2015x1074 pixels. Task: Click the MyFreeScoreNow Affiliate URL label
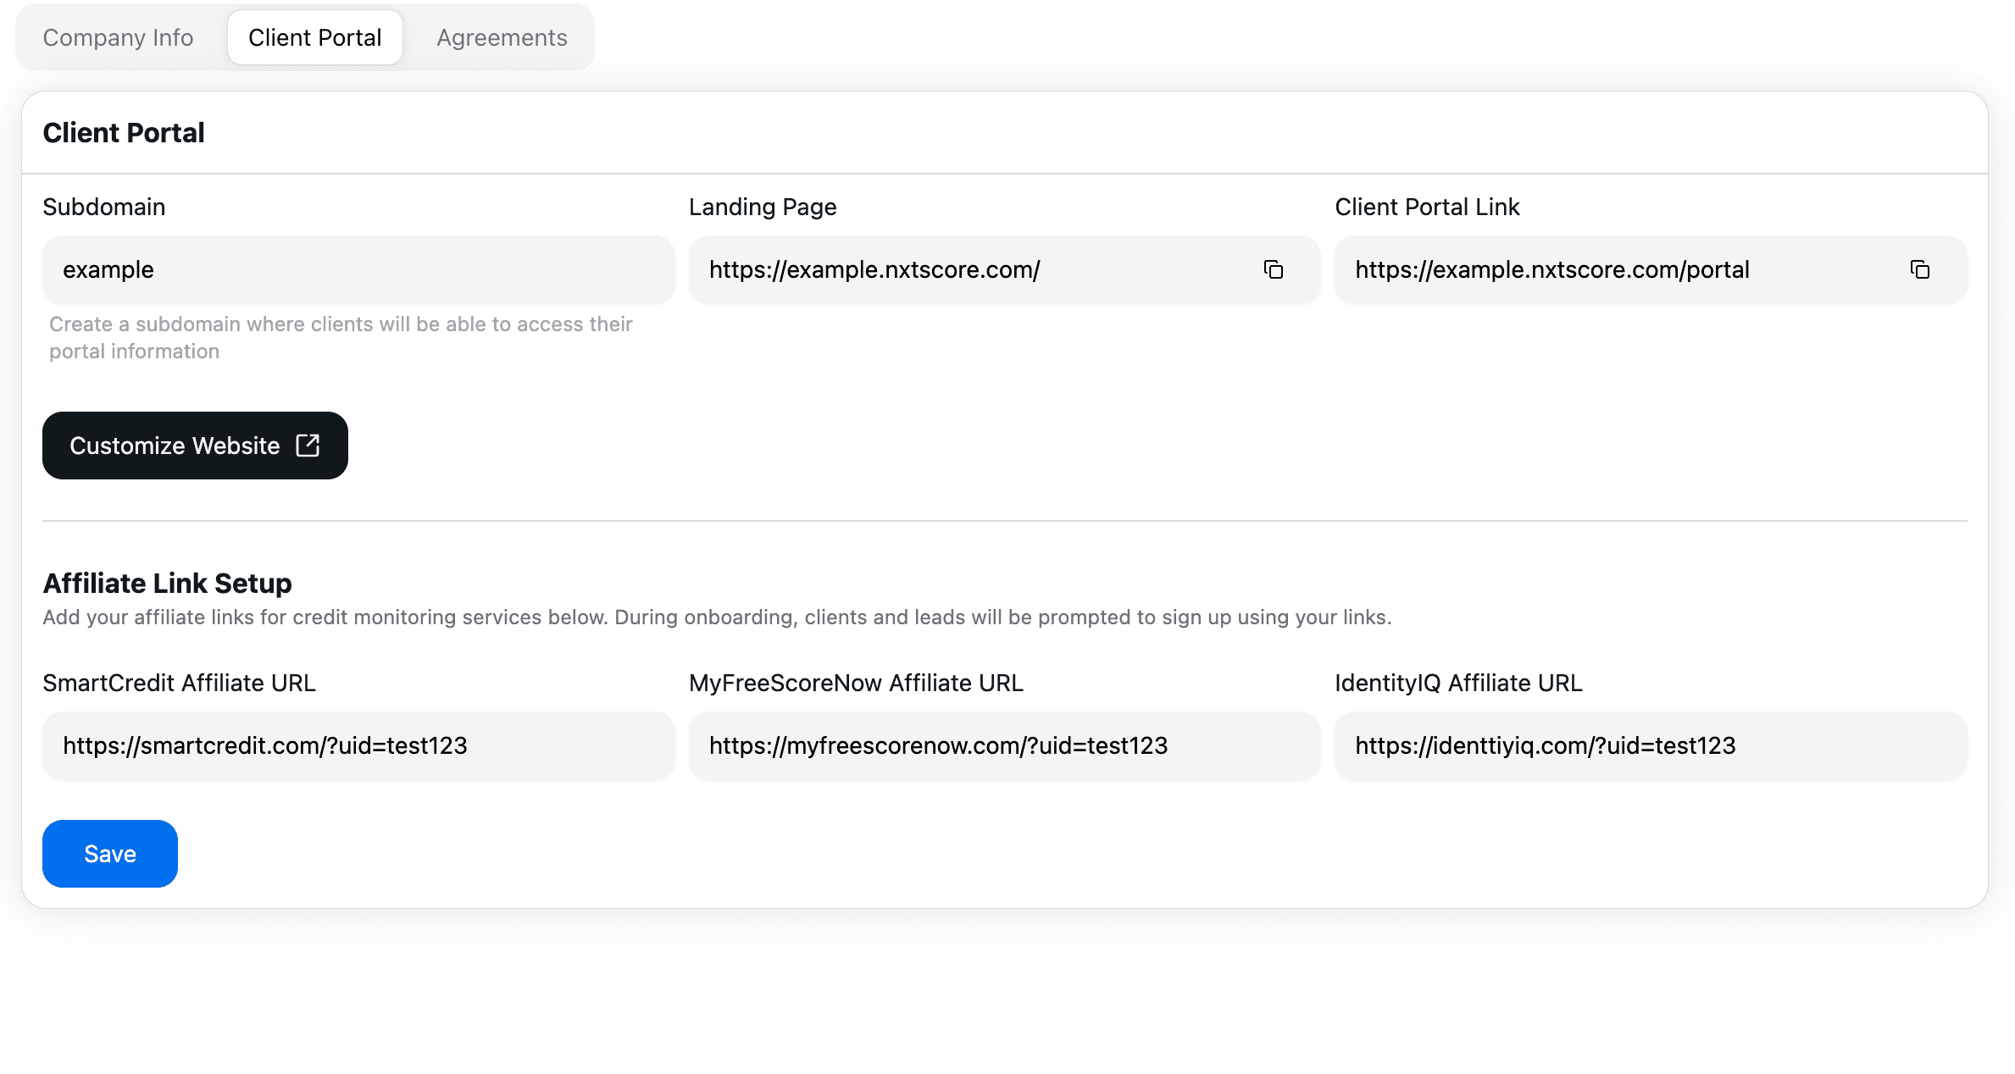(856, 683)
